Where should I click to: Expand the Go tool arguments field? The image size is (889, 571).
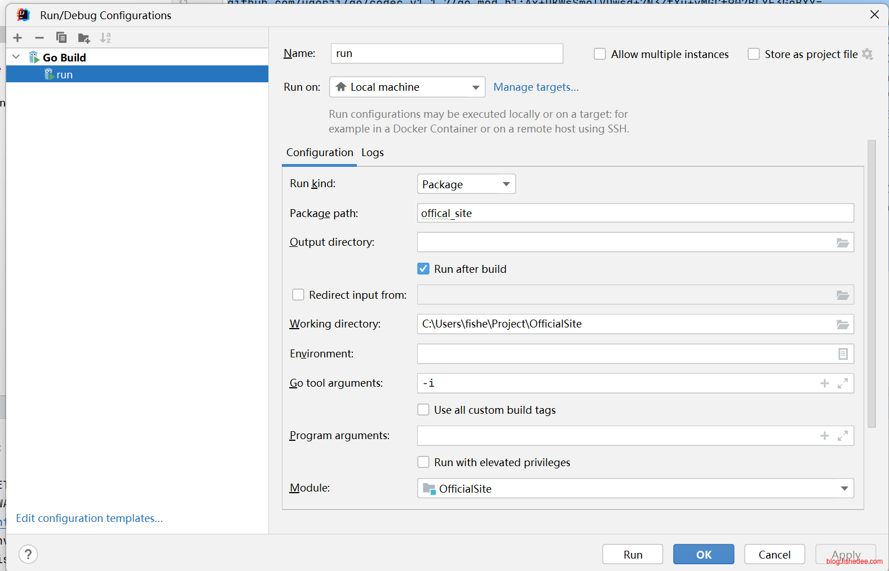(843, 383)
